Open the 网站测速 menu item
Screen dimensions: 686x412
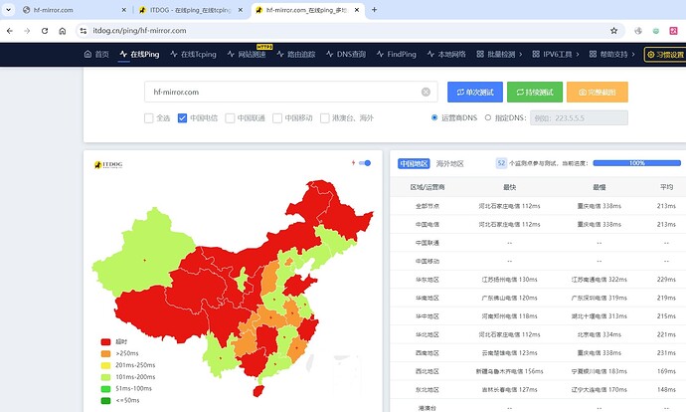[247, 55]
